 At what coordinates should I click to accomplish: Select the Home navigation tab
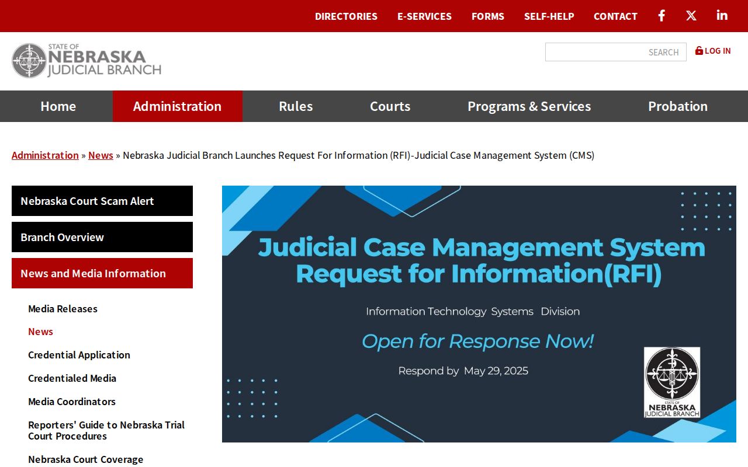58,106
